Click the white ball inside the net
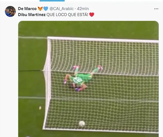The height and width of the screenshot is (137, 163). (x=82, y=124)
